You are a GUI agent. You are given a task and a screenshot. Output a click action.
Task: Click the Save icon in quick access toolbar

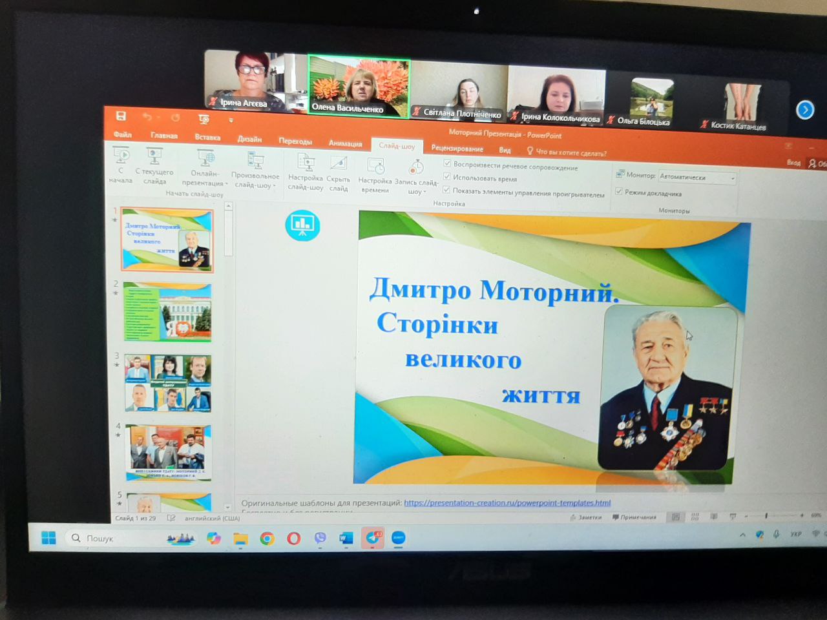coord(121,116)
